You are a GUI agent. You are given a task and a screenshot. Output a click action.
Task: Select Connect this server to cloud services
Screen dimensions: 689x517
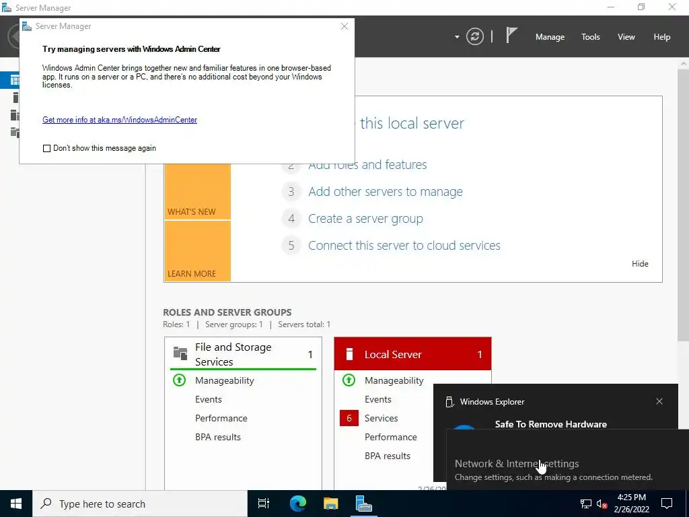(x=404, y=245)
